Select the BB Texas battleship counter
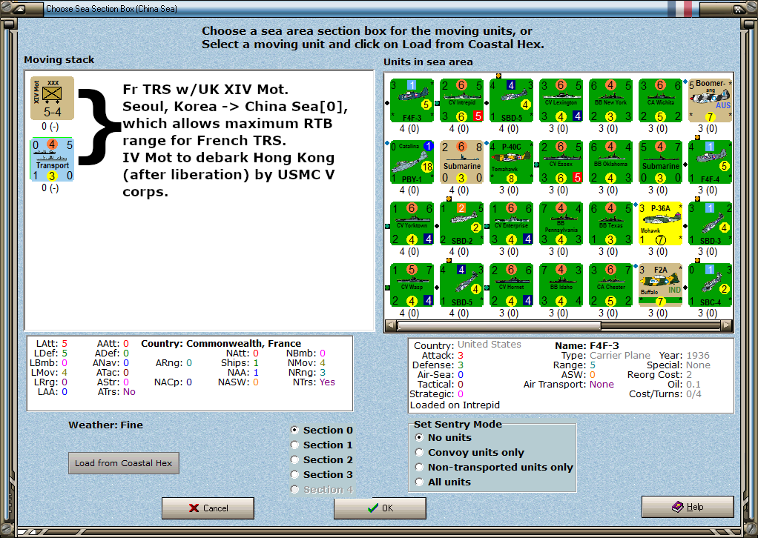Screen dimensions: 758x538 (x=610, y=224)
